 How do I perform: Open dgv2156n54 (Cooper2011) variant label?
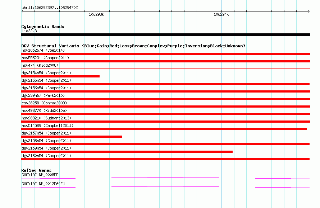click(46, 88)
